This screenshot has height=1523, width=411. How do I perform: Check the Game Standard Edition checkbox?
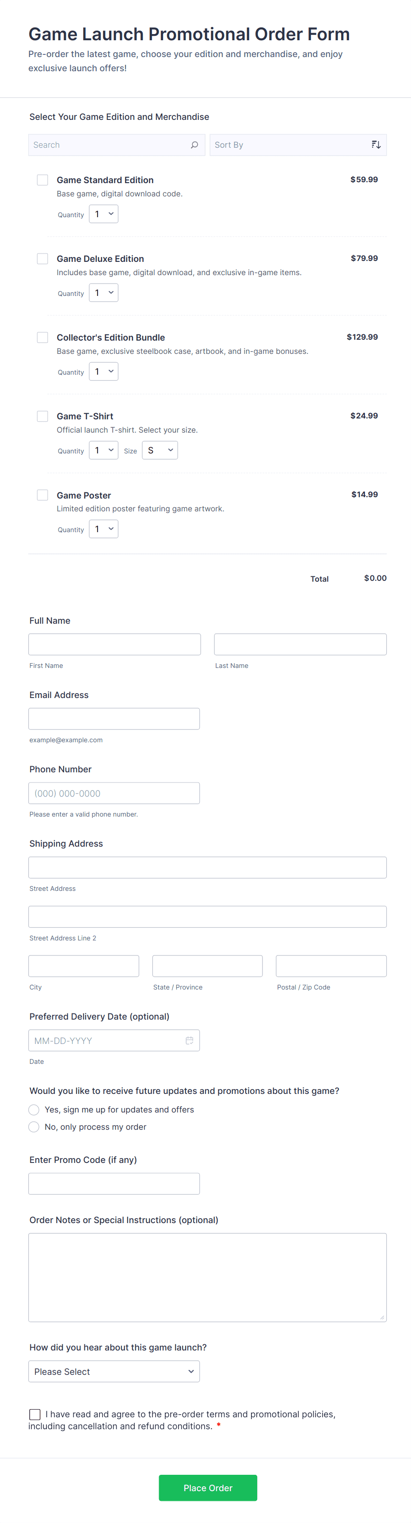point(42,180)
